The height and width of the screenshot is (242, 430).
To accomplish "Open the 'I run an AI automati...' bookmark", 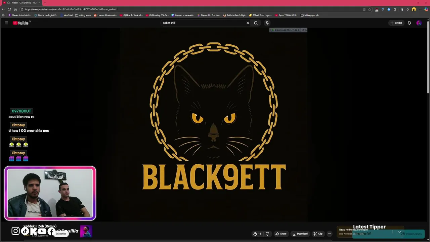I will pyautogui.click(x=105, y=15).
